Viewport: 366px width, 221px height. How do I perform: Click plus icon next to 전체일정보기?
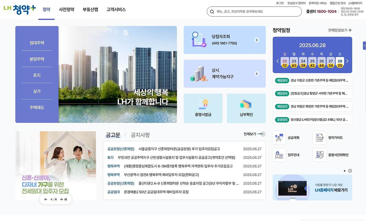(350, 30)
